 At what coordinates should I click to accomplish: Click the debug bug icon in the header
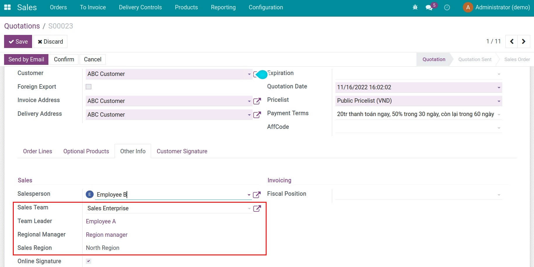click(415, 7)
